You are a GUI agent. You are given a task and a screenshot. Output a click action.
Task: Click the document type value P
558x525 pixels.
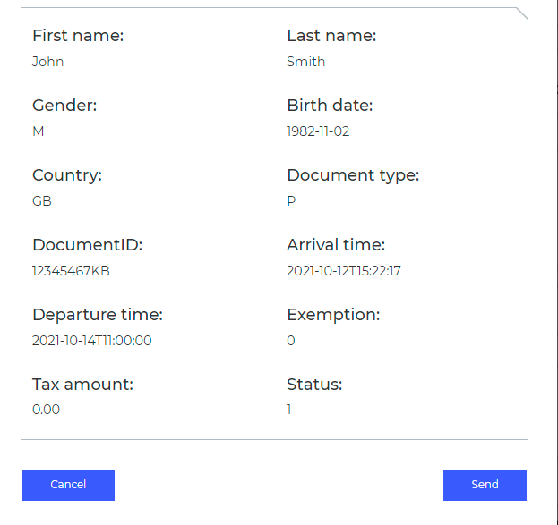pyautogui.click(x=291, y=201)
